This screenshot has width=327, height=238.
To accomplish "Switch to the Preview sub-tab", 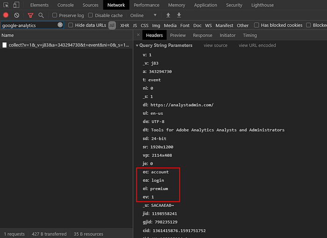I will [178, 35].
